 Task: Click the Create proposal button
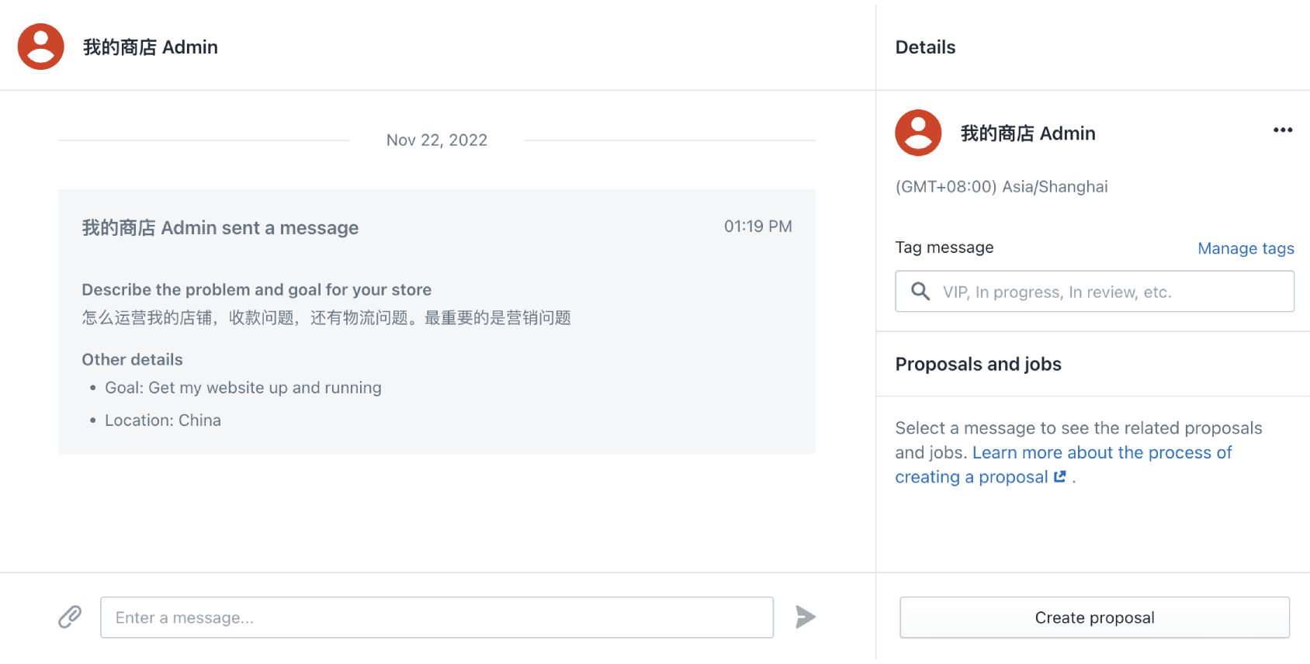tap(1094, 617)
